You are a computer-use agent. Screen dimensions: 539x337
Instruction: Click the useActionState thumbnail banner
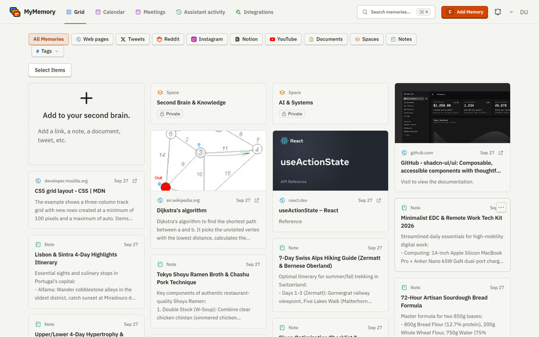point(330,161)
